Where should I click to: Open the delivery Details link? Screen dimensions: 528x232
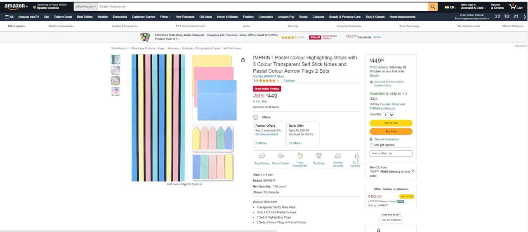coord(374,76)
